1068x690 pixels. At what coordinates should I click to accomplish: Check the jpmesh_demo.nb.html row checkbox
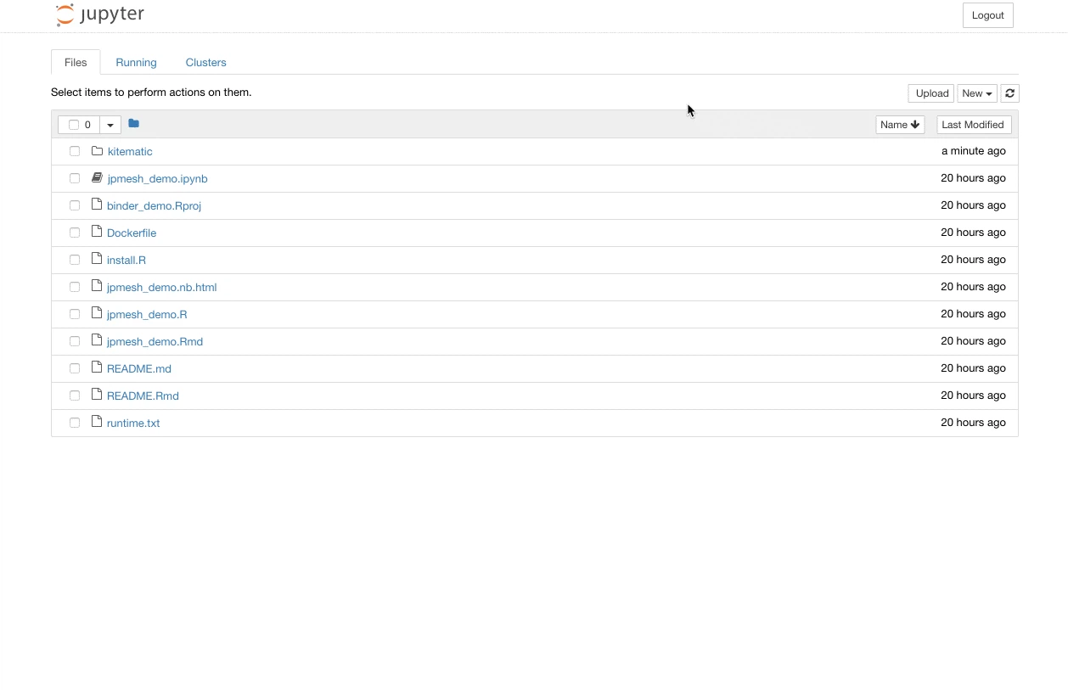[x=75, y=287]
